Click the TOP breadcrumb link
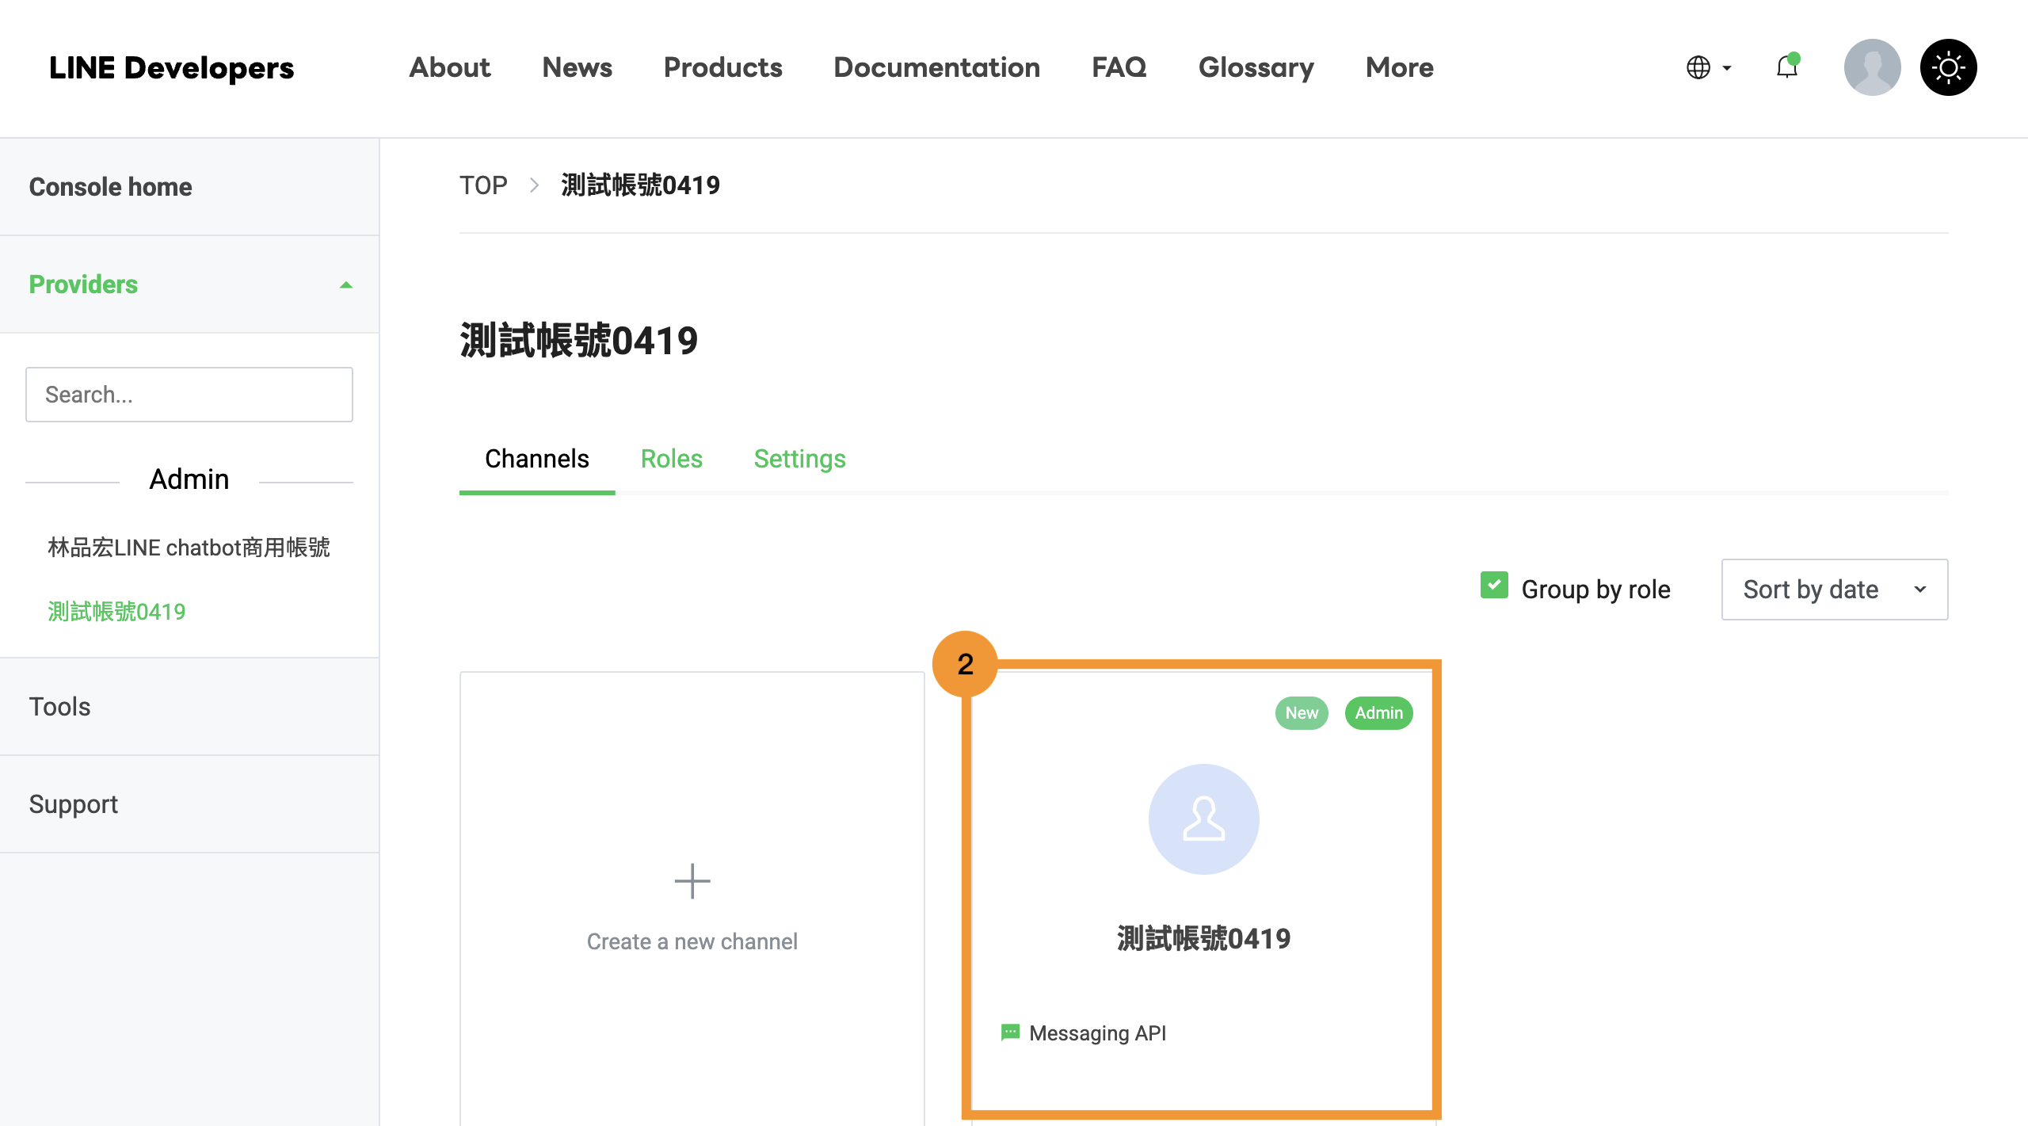Screen dimensions: 2028x1126 click(483, 185)
